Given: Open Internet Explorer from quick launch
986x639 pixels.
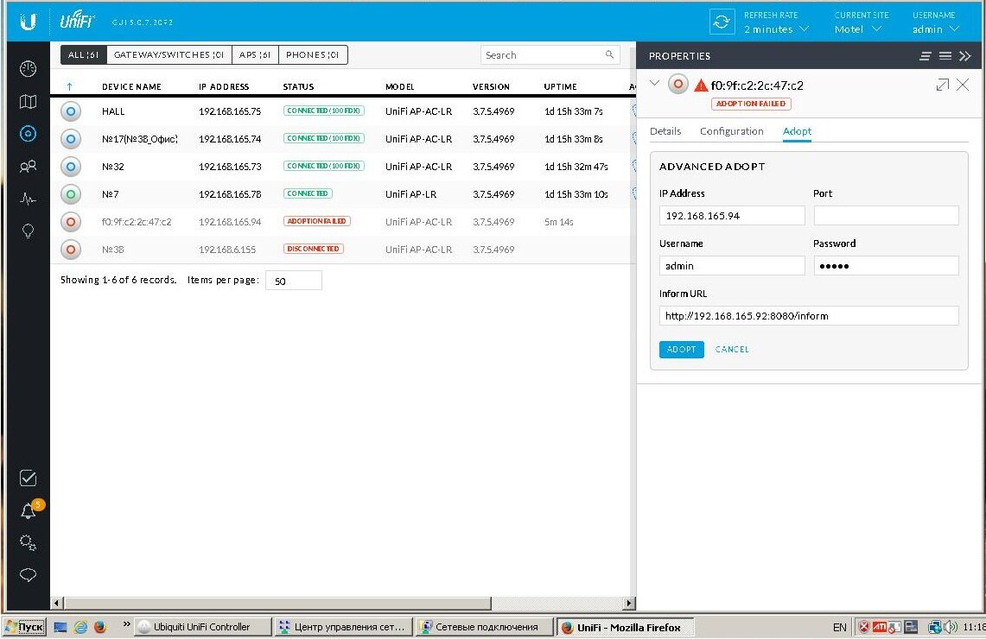Looking at the screenshot, I should [80, 628].
